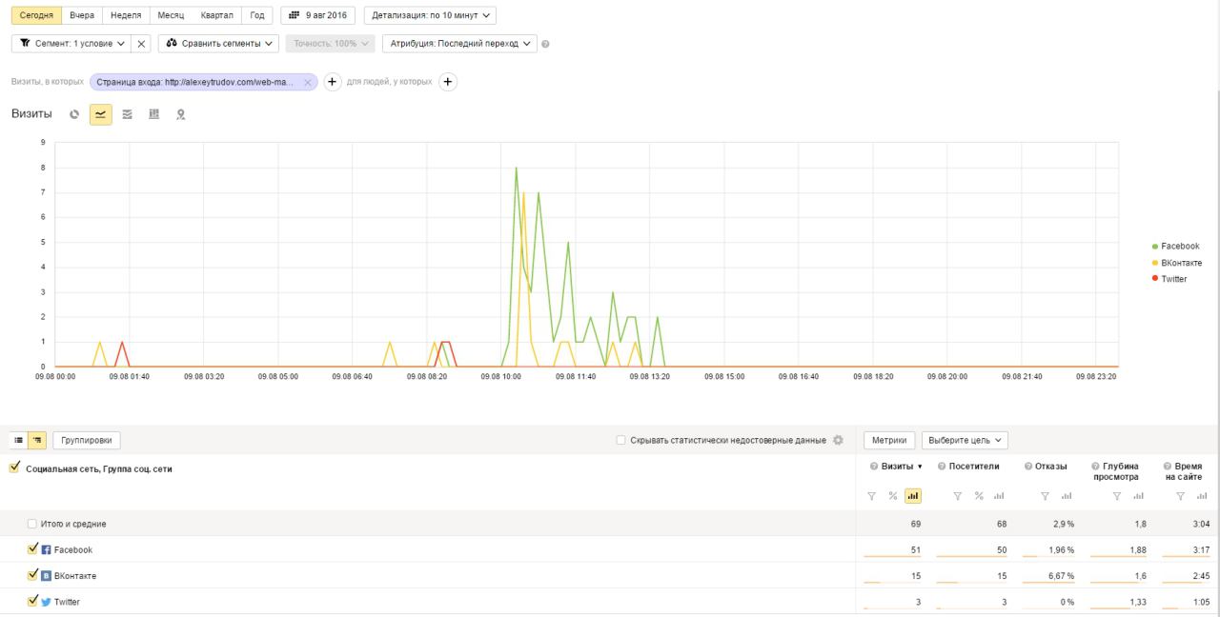The height and width of the screenshot is (617, 1220).
Task: Open the attribution help question icon
Action: pos(546,44)
